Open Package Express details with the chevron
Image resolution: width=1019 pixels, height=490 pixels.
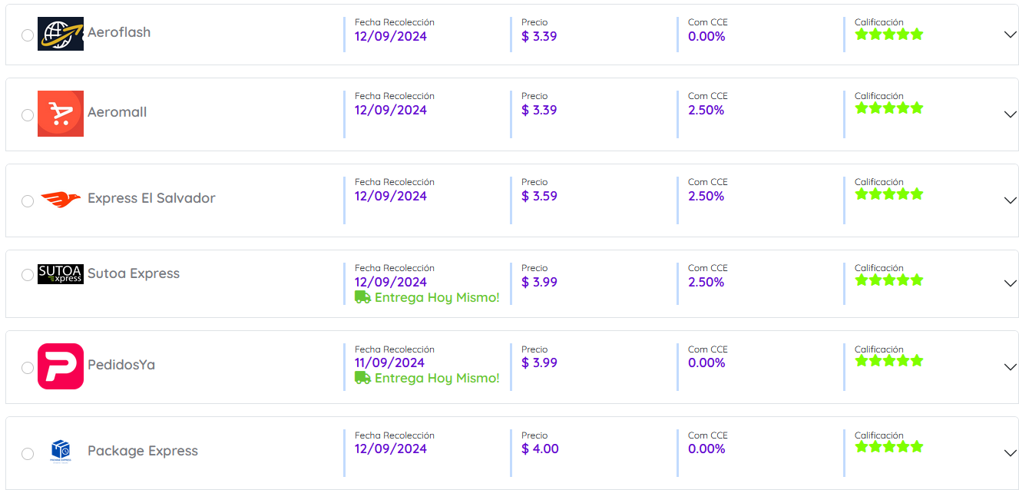pyautogui.click(x=1010, y=453)
